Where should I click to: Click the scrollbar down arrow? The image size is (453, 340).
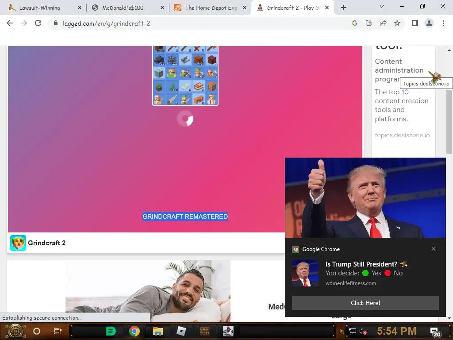tap(449, 318)
